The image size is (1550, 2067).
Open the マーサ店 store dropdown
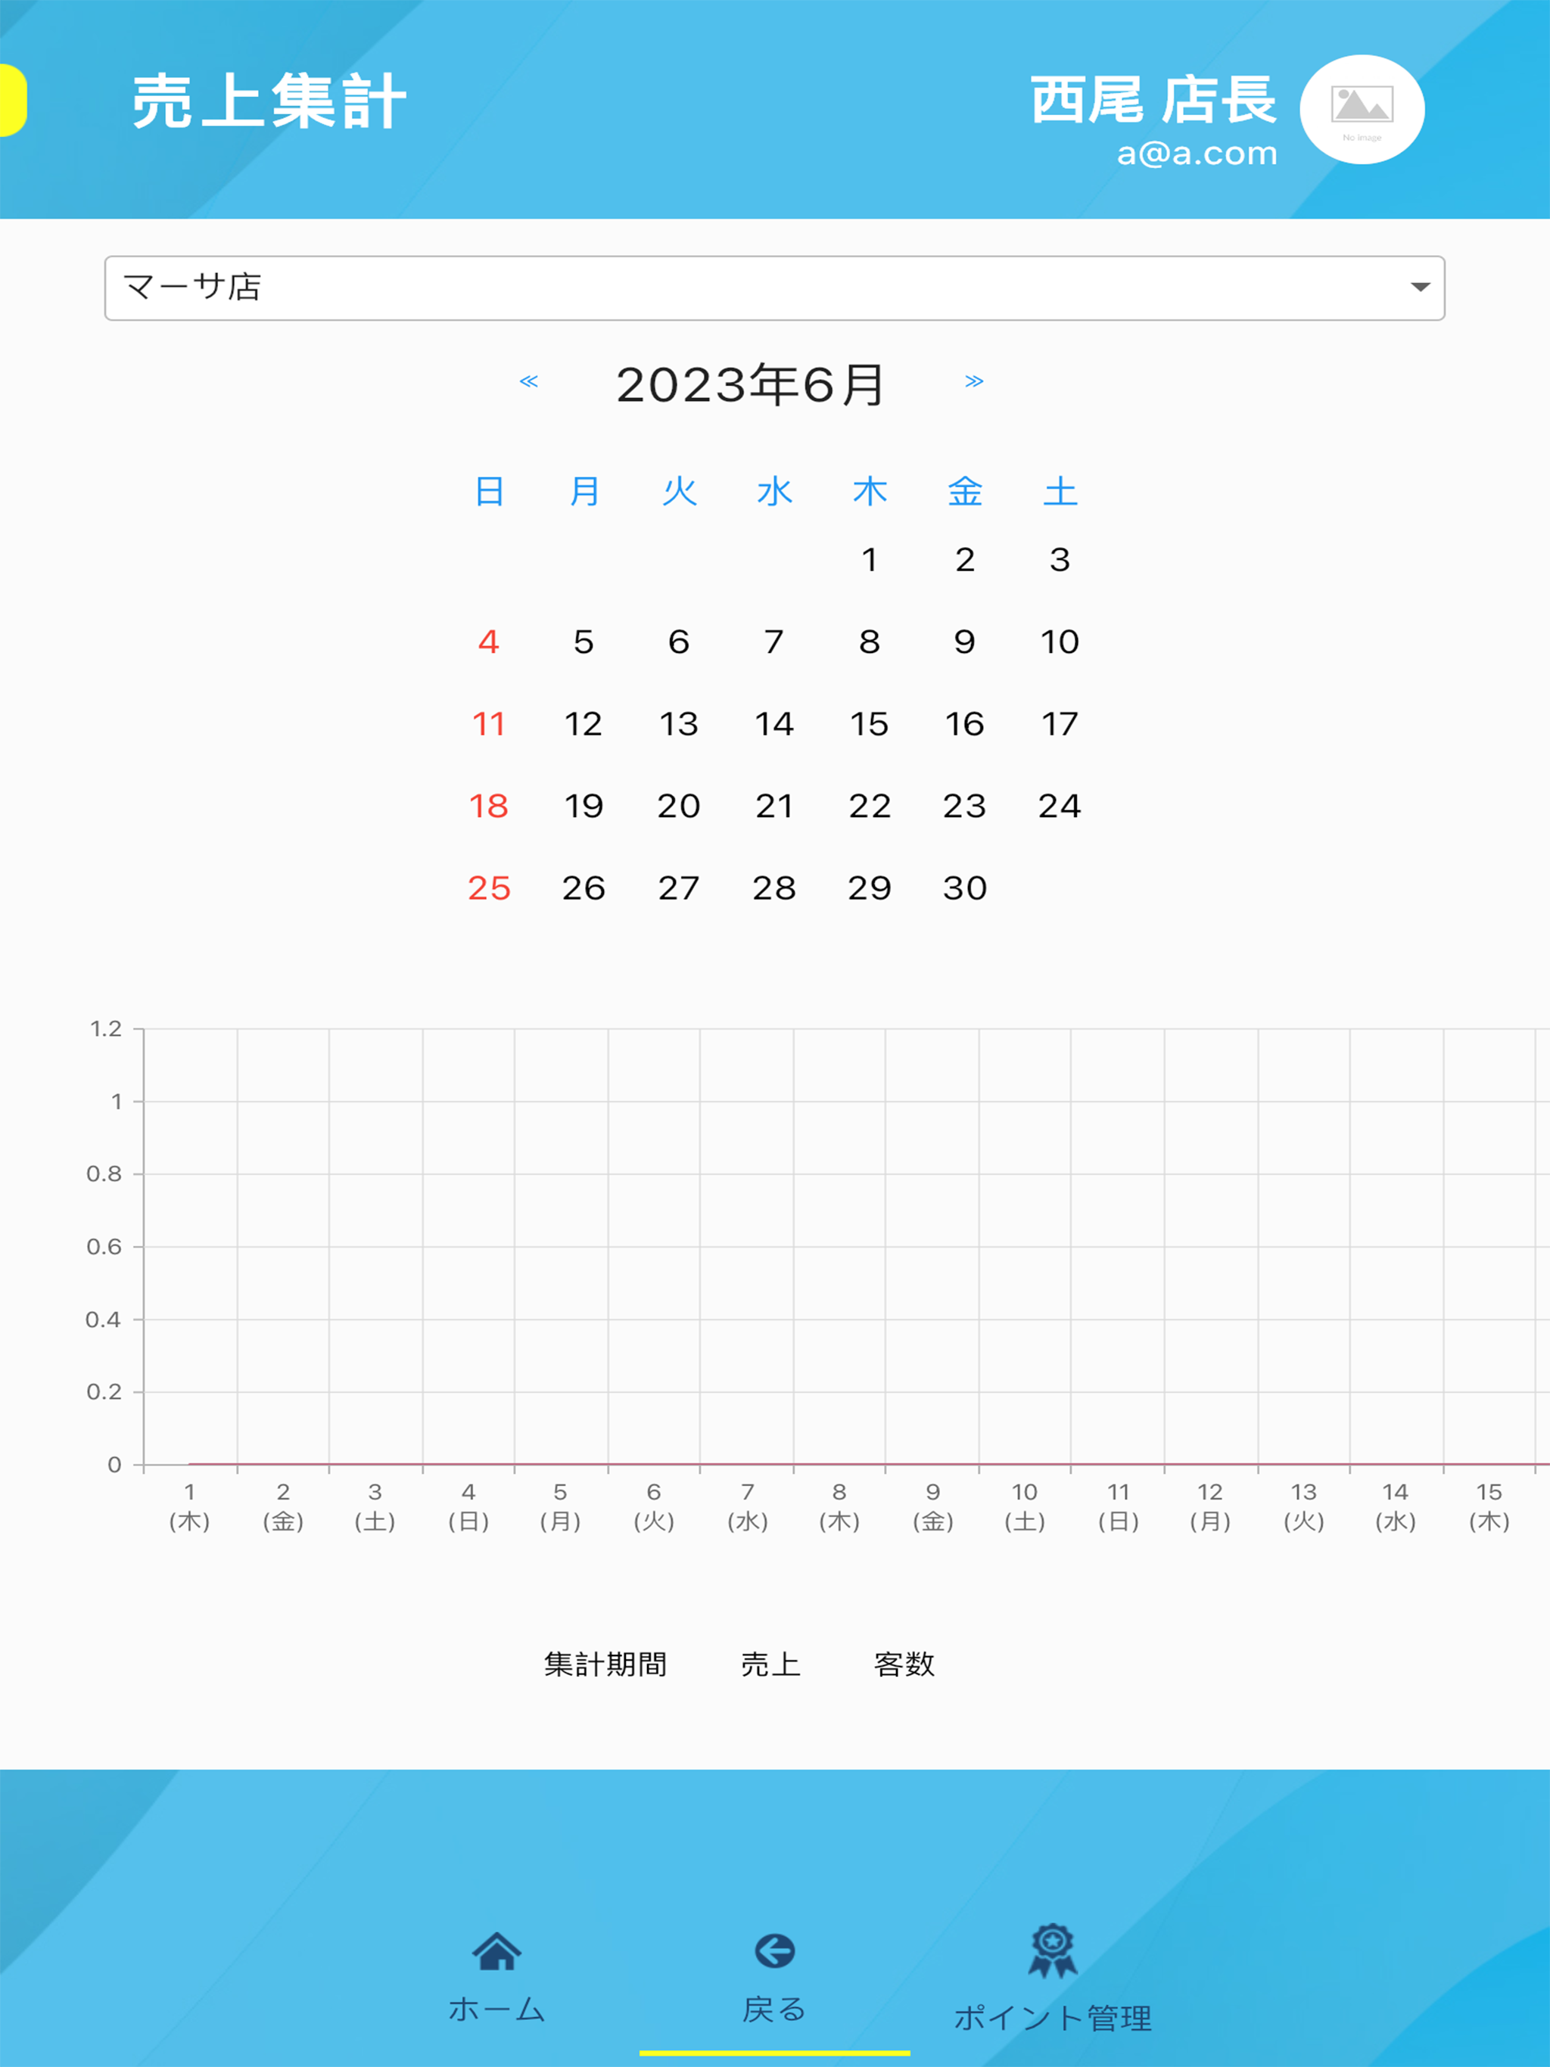click(x=774, y=288)
